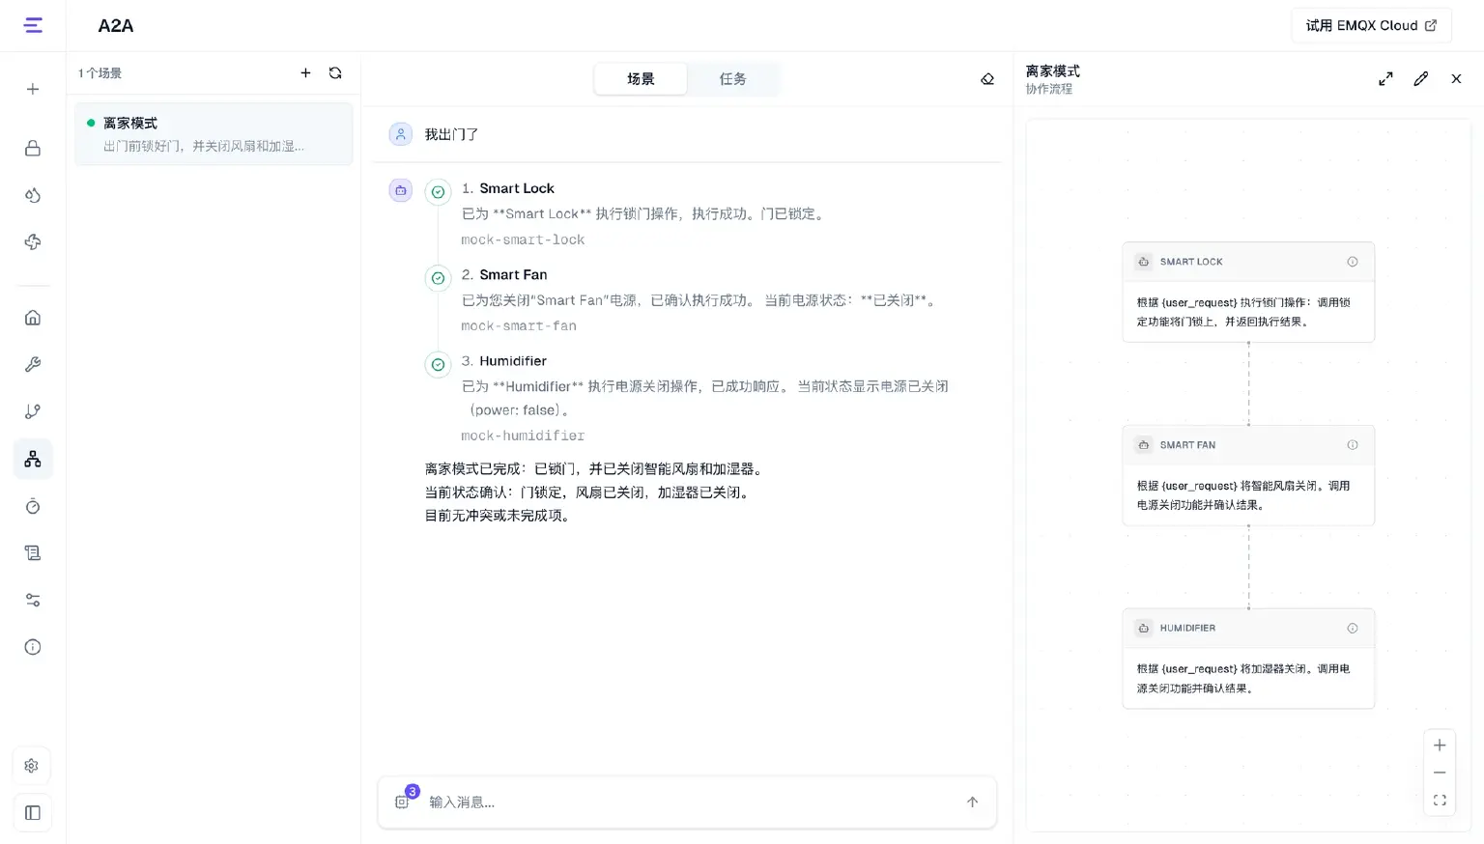Send the message with arrow button
Image resolution: width=1484 pixels, height=844 pixels.
coord(972,802)
